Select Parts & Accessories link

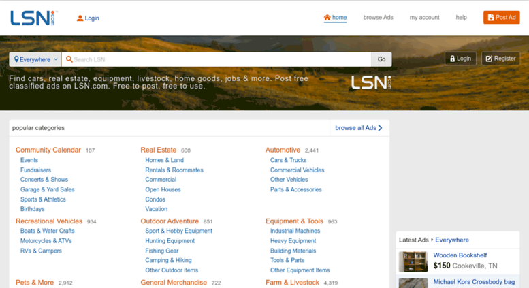click(296, 189)
